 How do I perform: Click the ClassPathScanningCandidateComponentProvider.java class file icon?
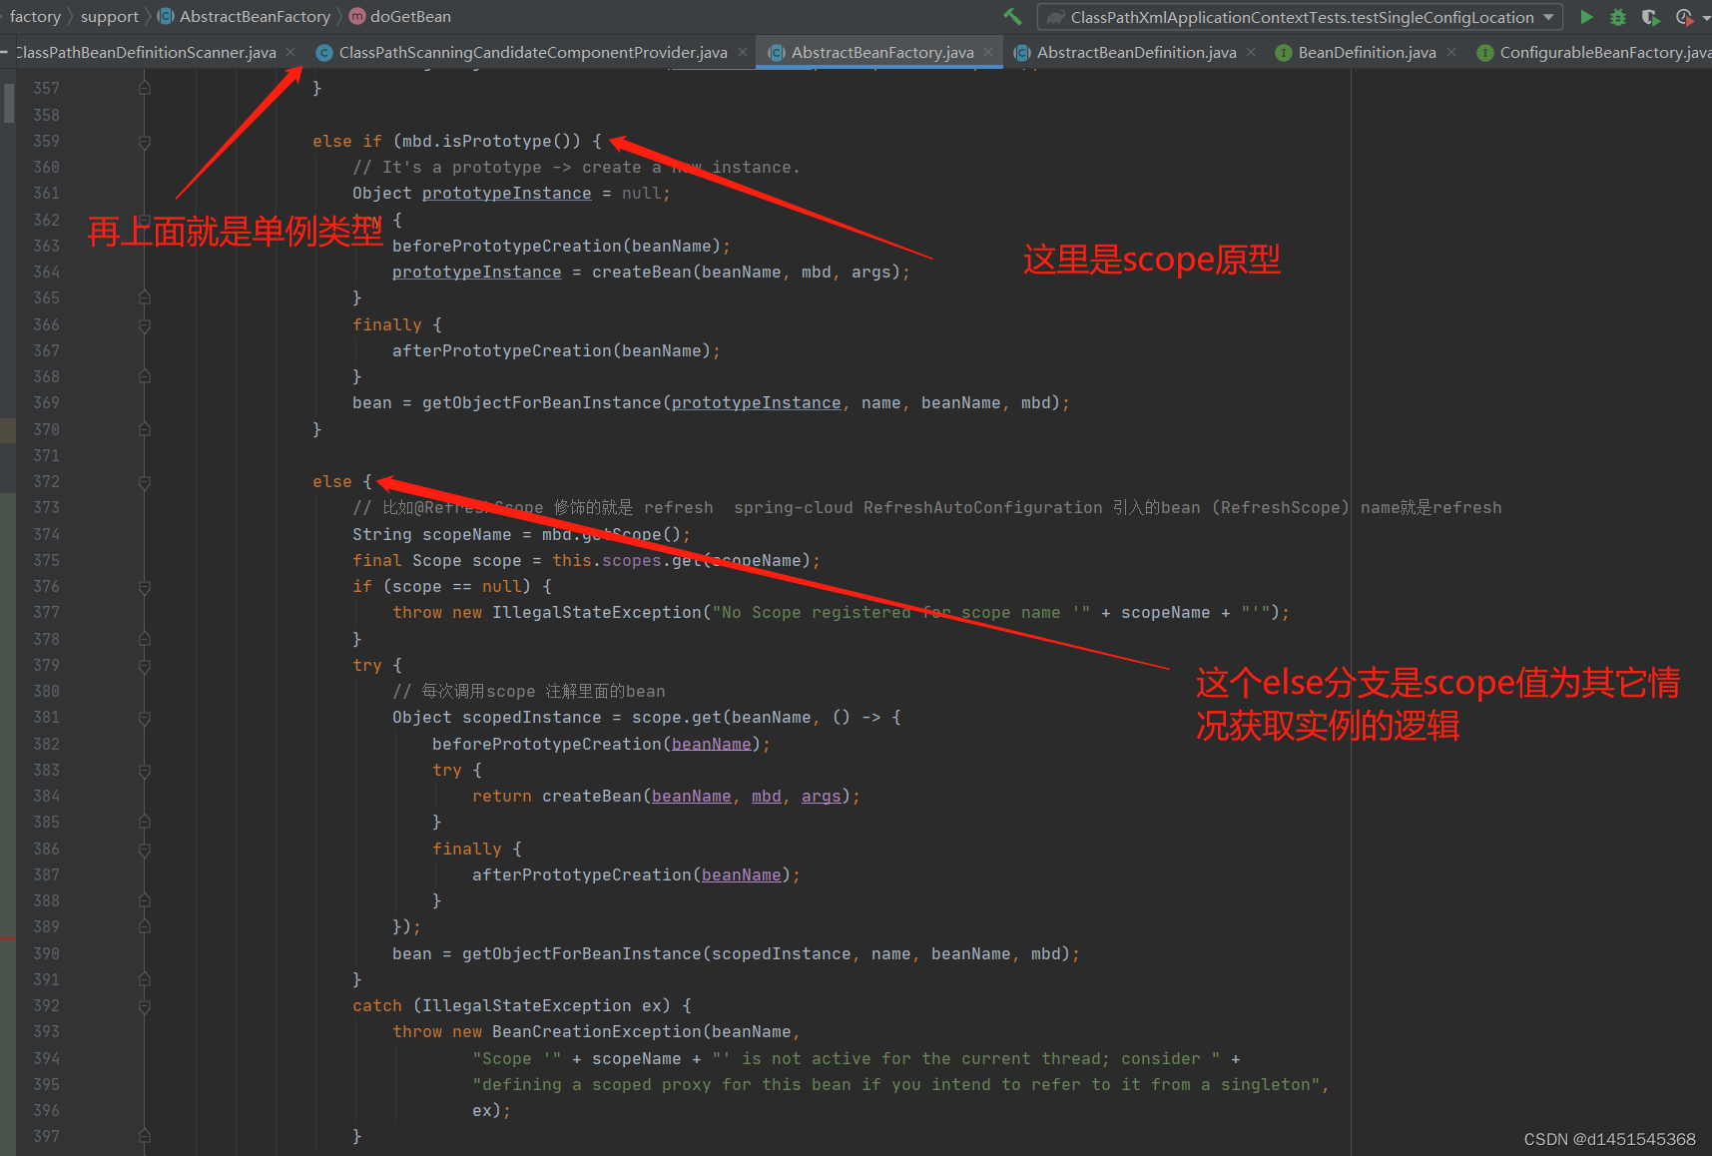click(x=324, y=52)
